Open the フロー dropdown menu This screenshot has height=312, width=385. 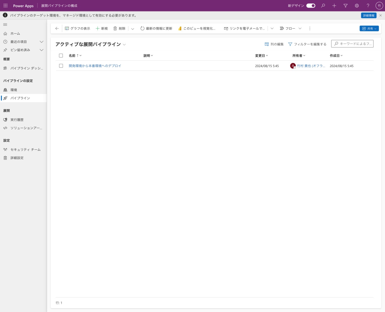tap(300, 28)
